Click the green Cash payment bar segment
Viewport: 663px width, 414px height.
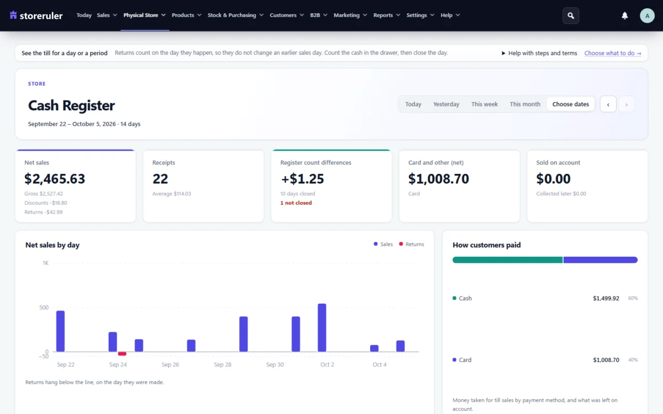507,260
